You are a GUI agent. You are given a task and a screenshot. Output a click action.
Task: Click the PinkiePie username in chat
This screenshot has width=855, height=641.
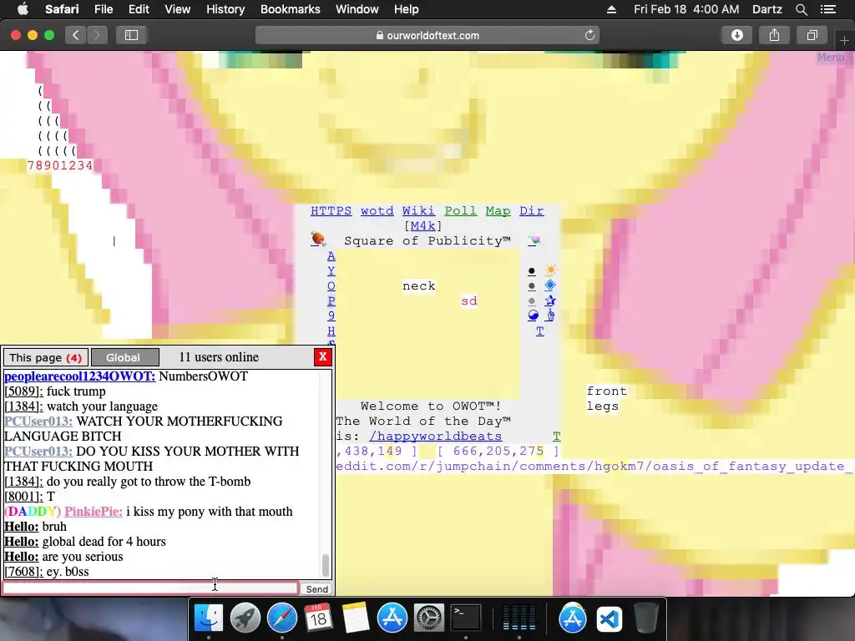[x=94, y=512]
